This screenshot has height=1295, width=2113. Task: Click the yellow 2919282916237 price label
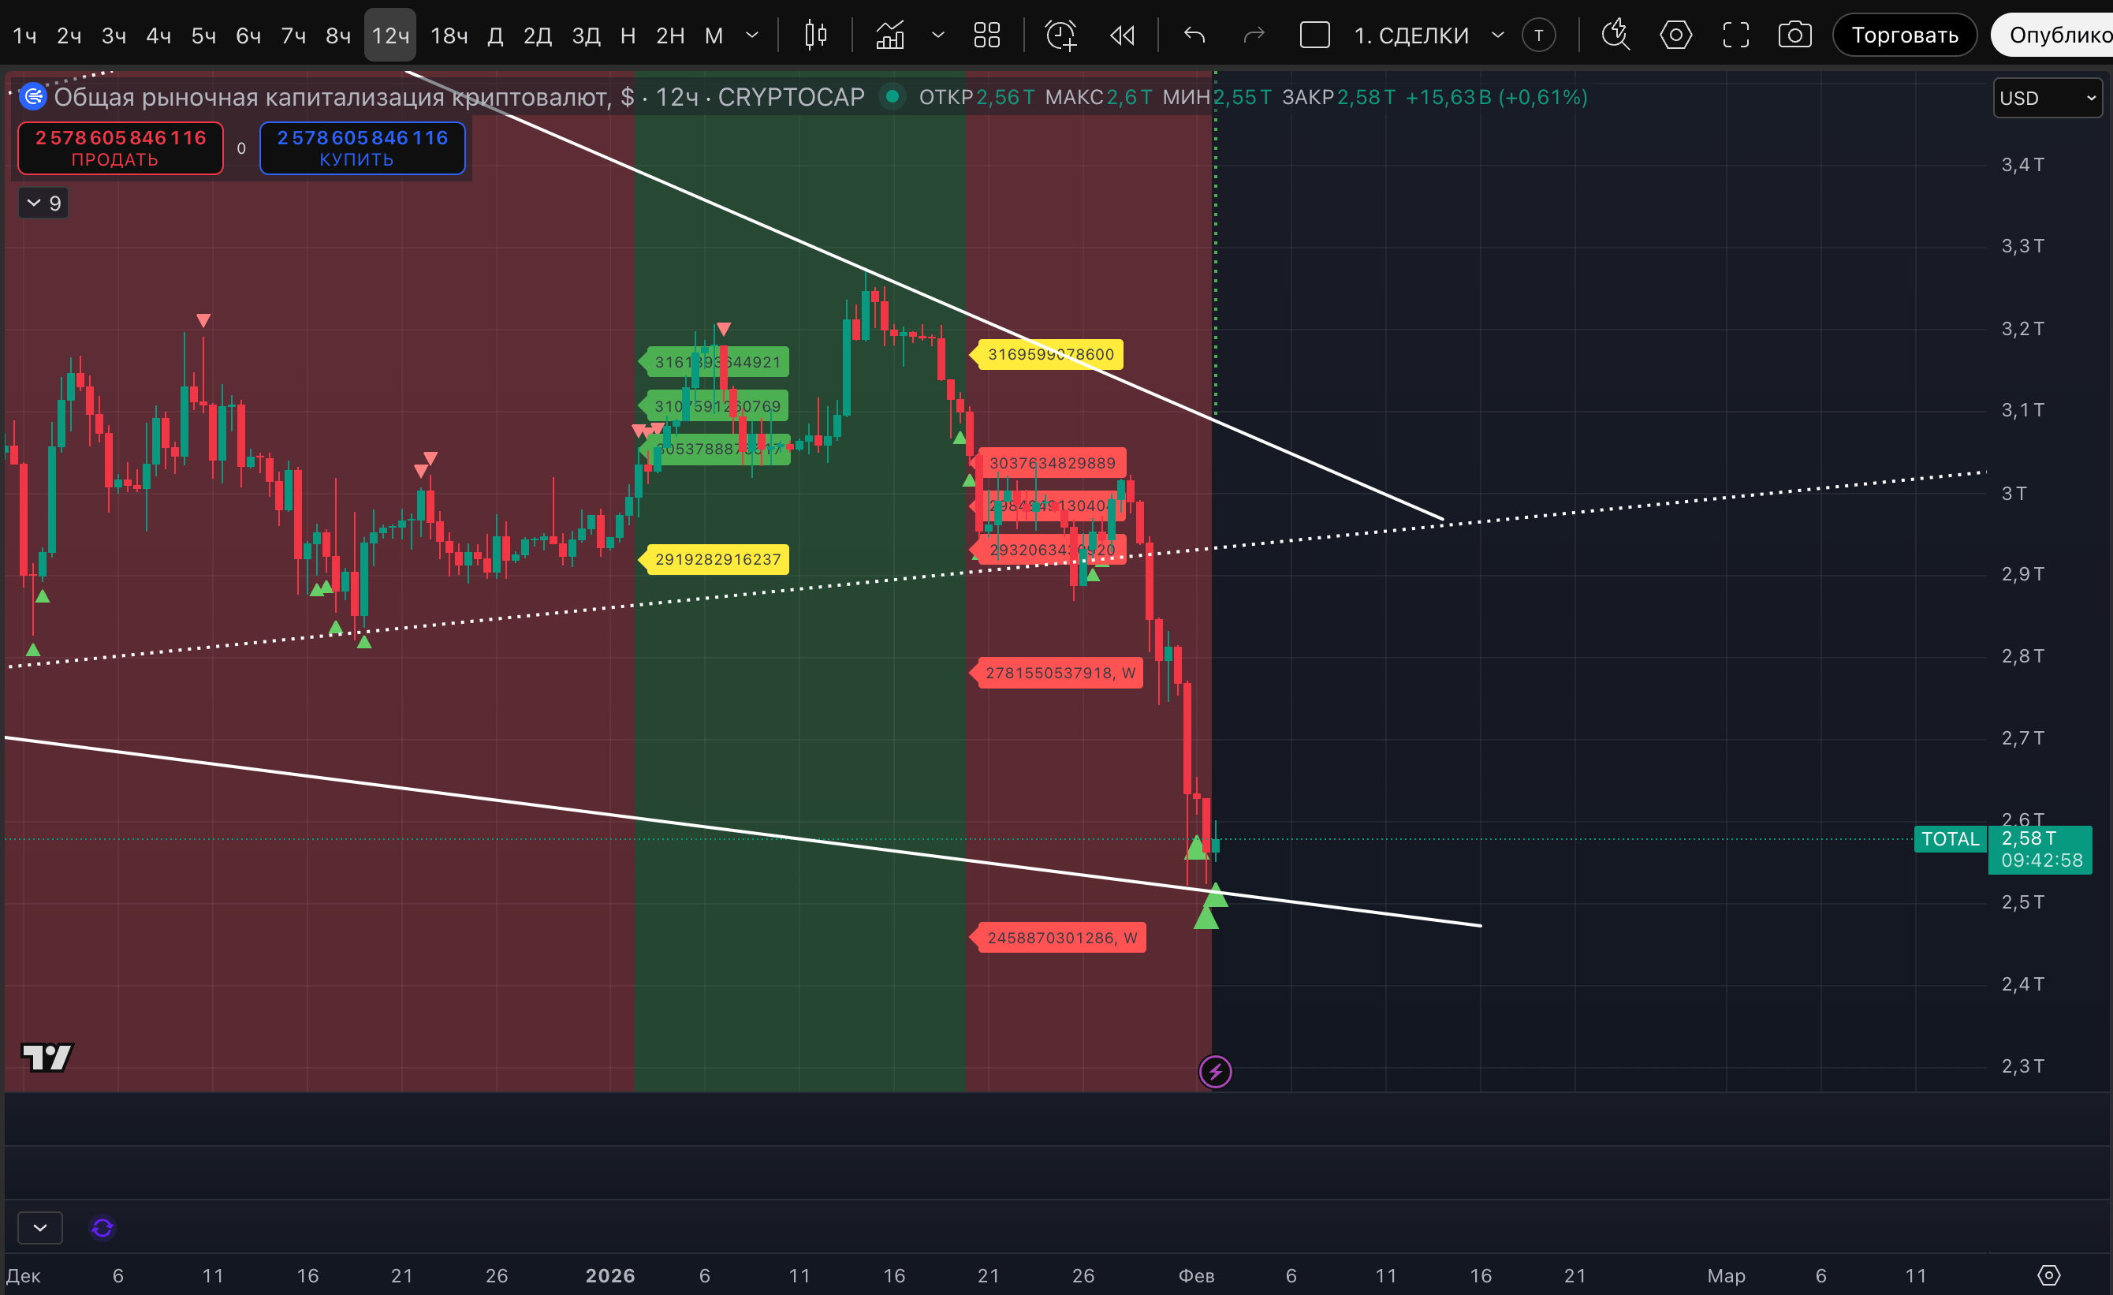[x=717, y=559]
